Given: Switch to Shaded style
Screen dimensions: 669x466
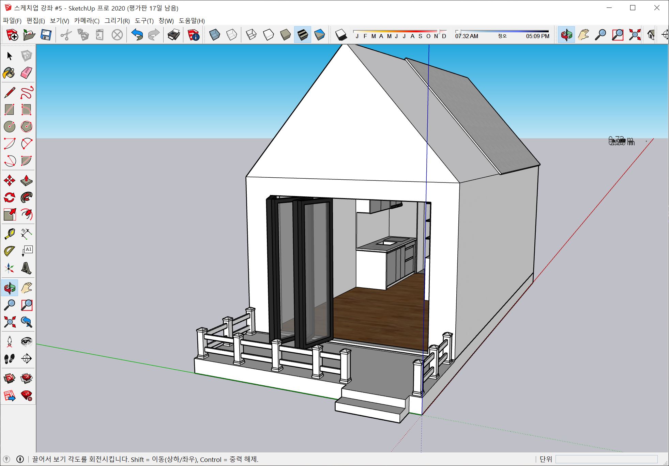Looking at the screenshot, I should tap(285, 35).
